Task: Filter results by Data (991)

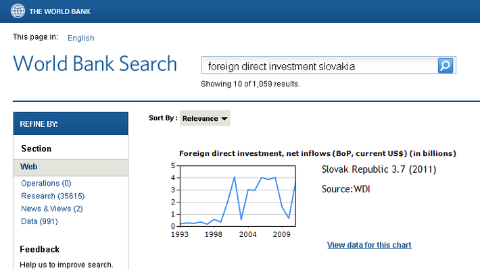Action: click(x=39, y=221)
